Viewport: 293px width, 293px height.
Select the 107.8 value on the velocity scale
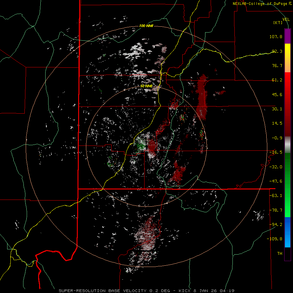(x=276, y=36)
